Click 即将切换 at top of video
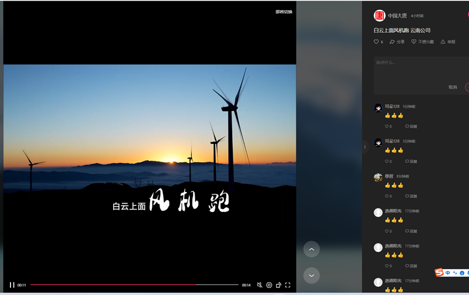 [284, 12]
